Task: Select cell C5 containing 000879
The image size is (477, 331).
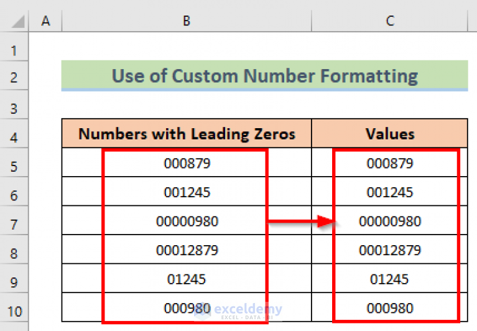Action: pyautogui.click(x=390, y=162)
